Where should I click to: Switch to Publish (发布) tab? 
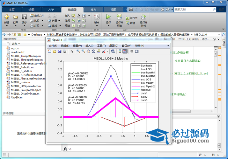click(x=93, y=10)
